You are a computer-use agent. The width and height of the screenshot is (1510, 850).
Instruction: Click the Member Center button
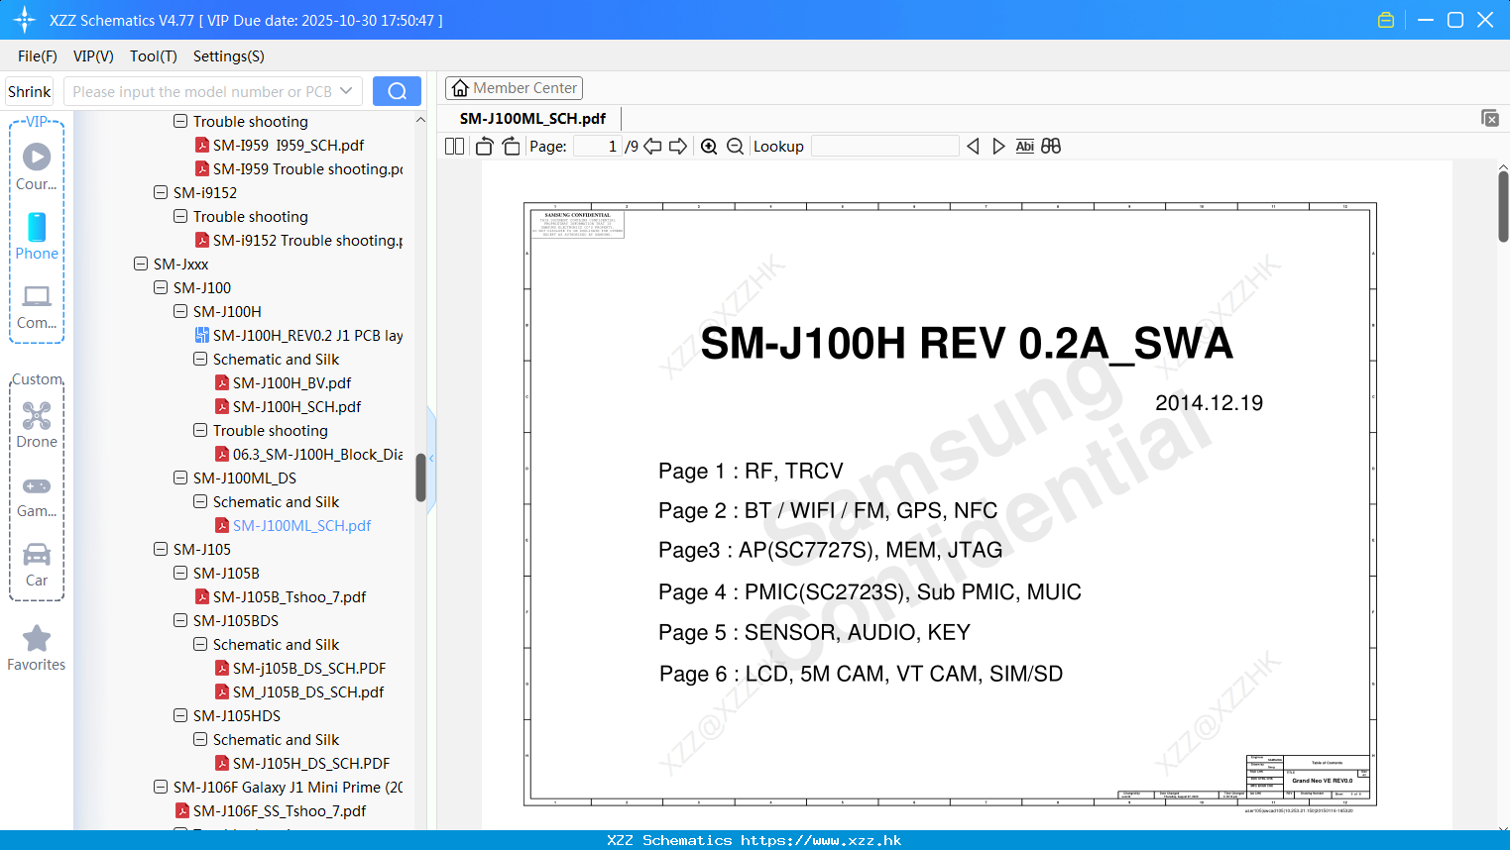[514, 88]
